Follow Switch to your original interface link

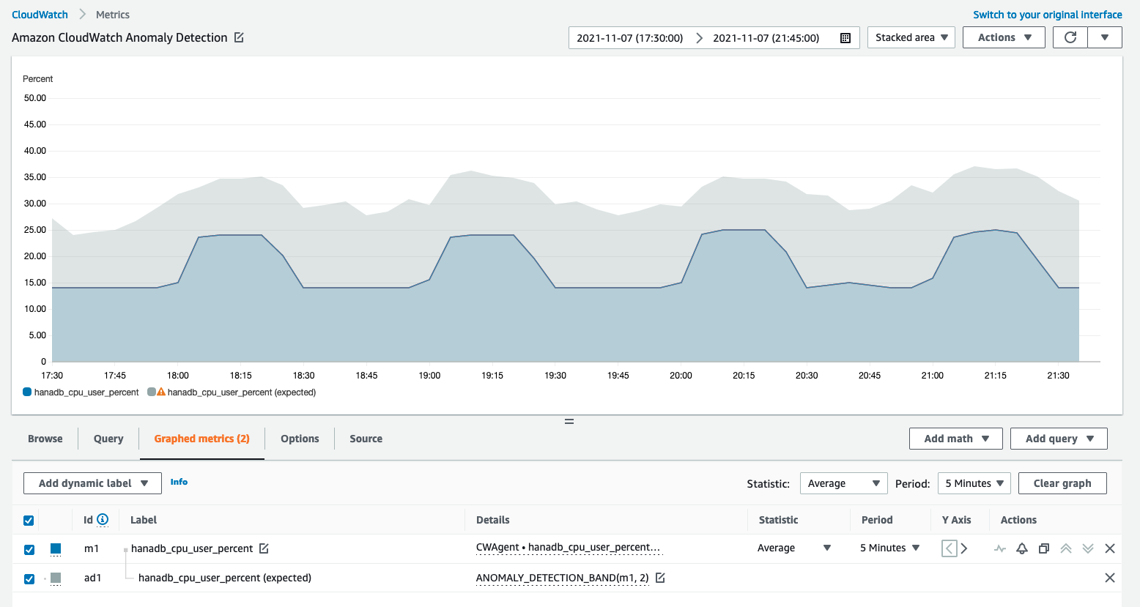(x=1047, y=15)
